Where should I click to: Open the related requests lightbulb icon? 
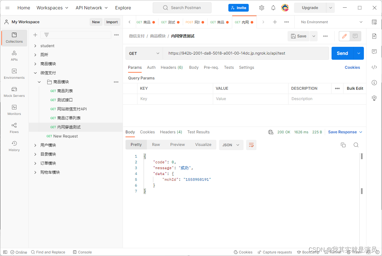[x=374, y=98]
